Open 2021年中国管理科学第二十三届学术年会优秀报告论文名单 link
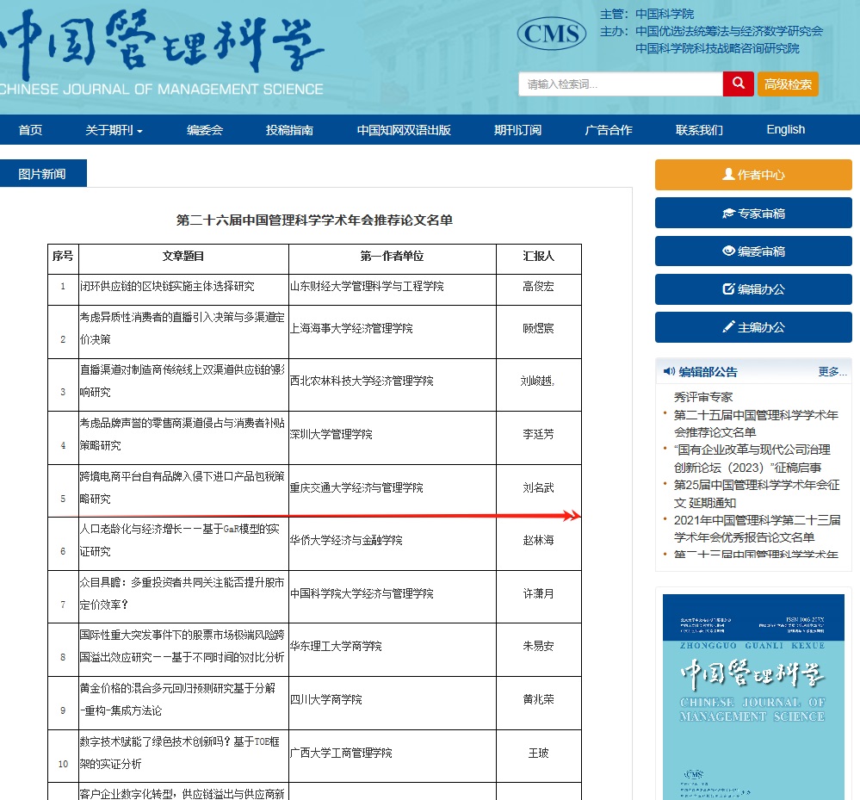The width and height of the screenshot is (860, 800). tap(757, 529)
